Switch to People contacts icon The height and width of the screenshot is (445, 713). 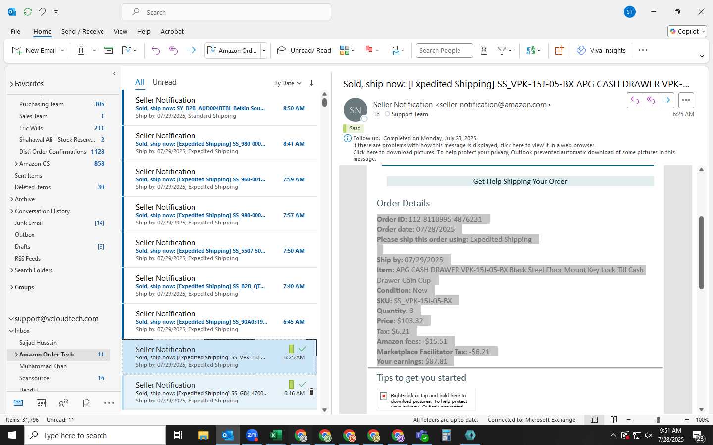coord(63,403)
